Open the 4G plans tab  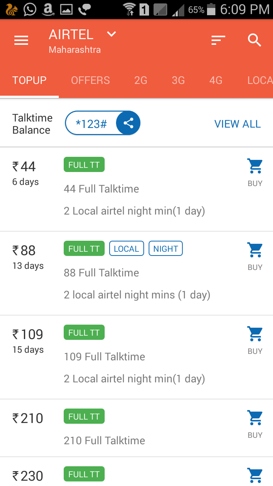coord(216,80)
